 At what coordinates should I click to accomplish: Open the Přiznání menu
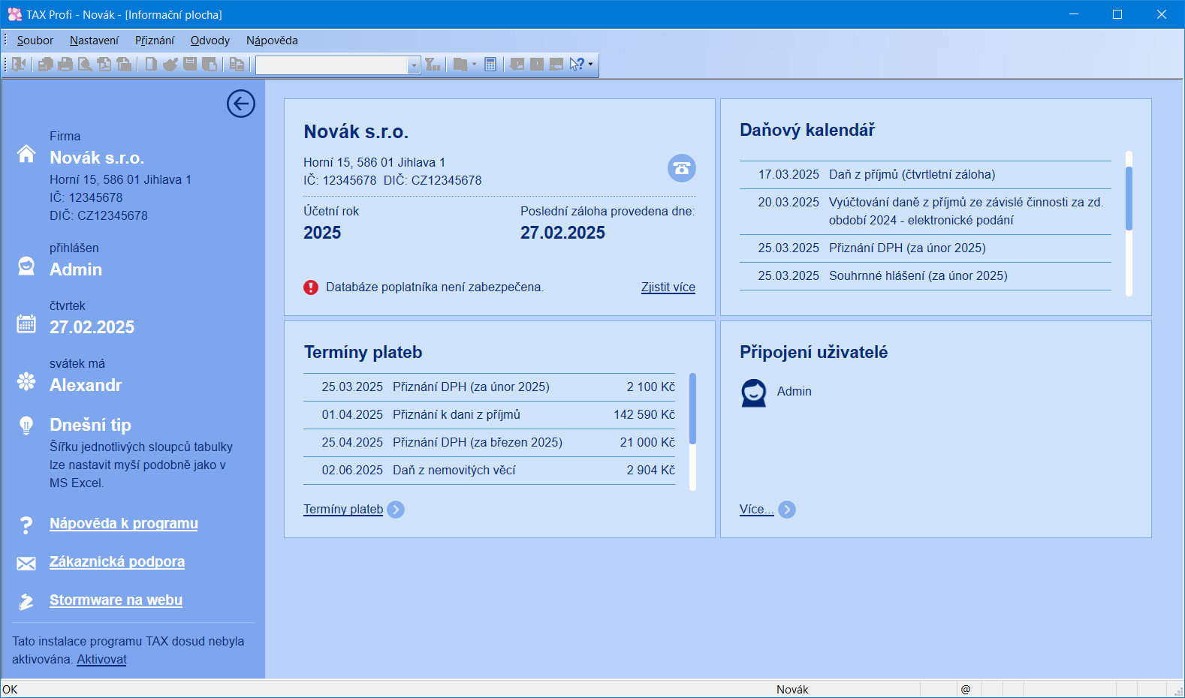155,41
